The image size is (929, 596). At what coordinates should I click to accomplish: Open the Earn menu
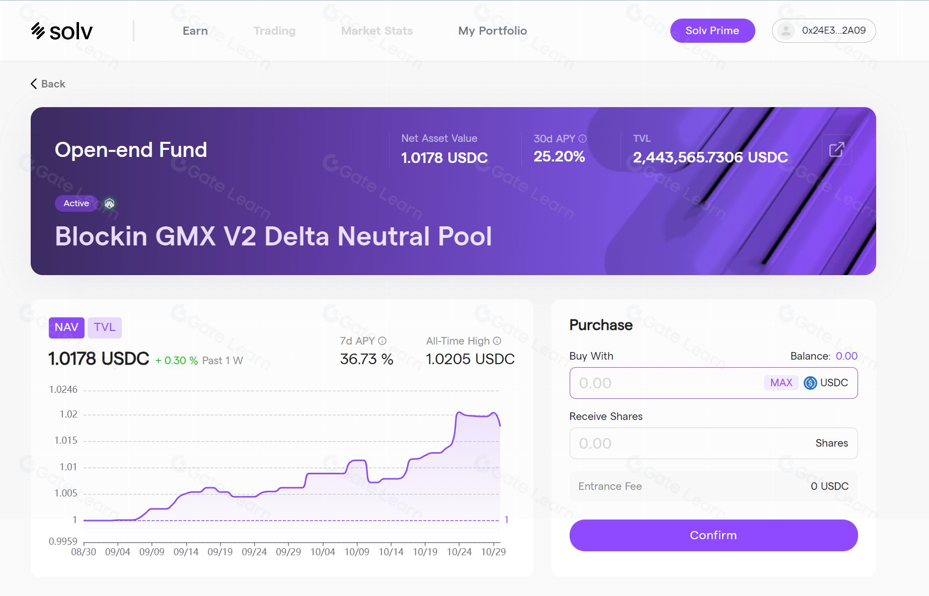(195, 31)
